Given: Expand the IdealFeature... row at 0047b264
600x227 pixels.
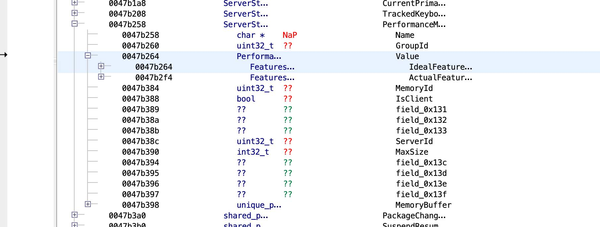Looking at the screenshot, I should click(101, 66).
